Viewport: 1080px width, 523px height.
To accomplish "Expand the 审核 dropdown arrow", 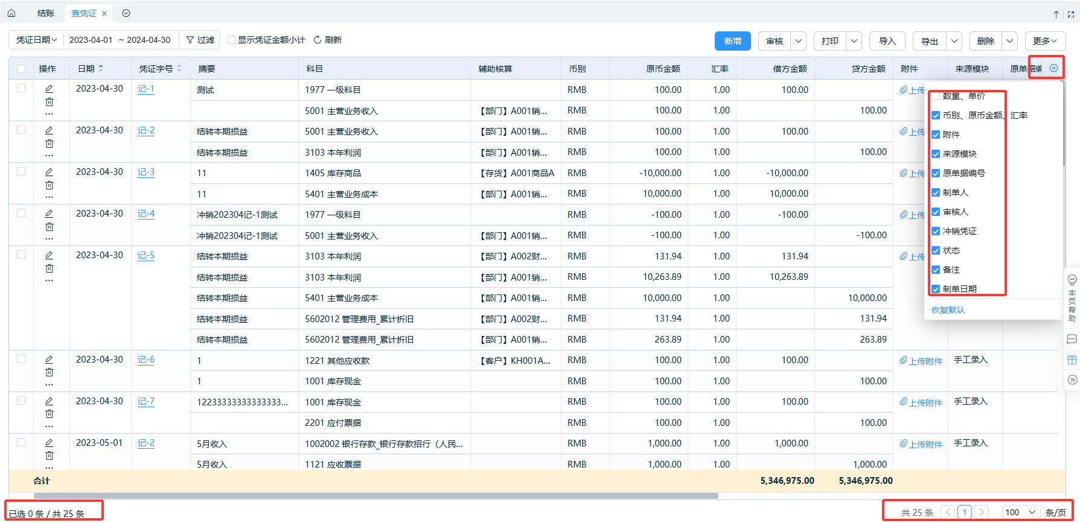I will pos(798,41).
